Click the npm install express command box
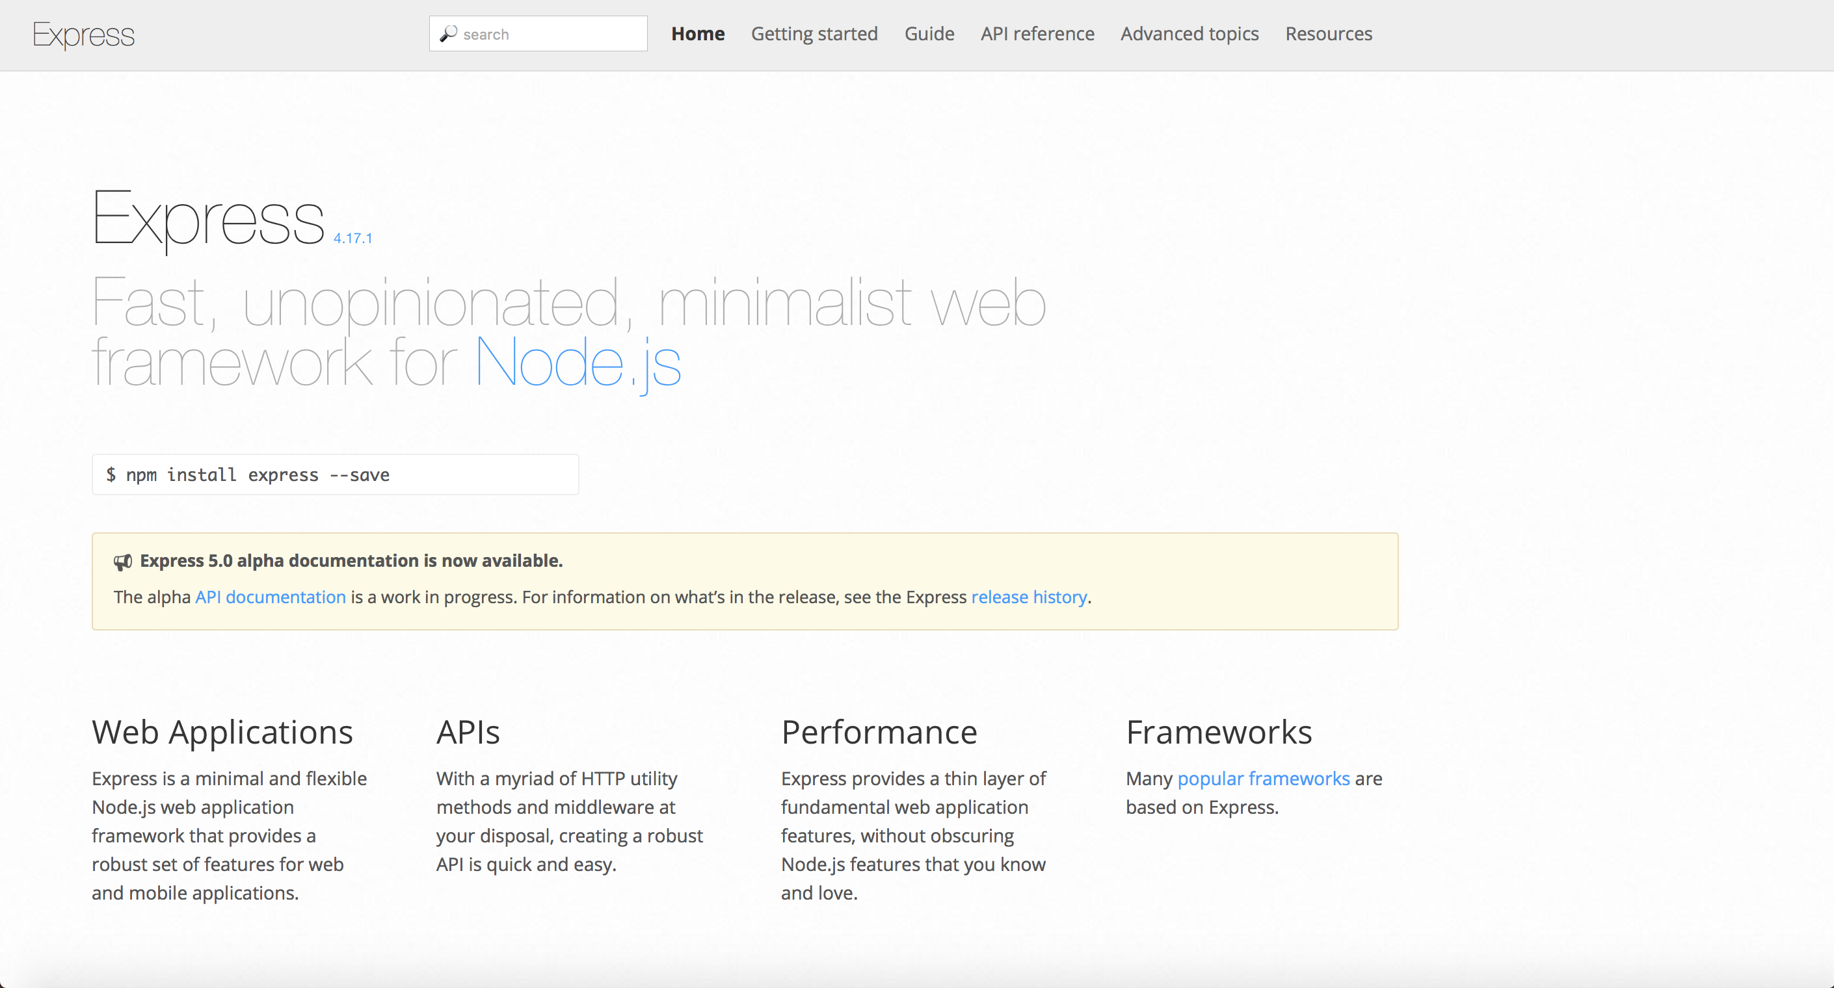Image resolution: width=1834 pixels, height=988 pixels. point(336,474)
